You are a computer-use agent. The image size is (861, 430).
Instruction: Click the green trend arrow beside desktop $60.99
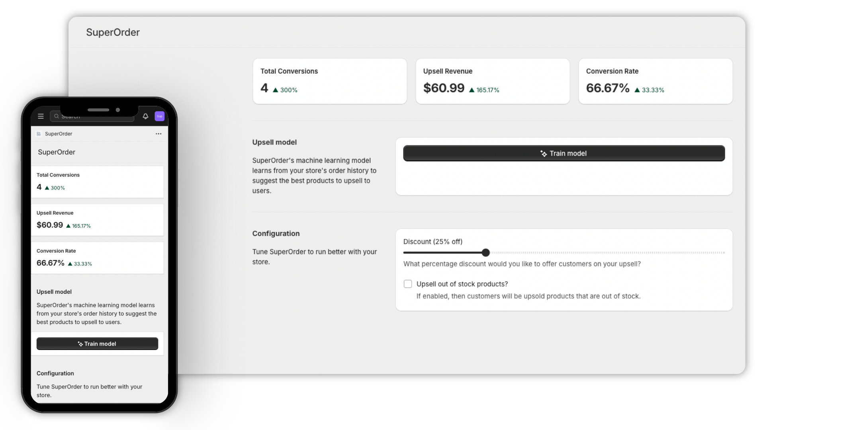pos(472,90)
